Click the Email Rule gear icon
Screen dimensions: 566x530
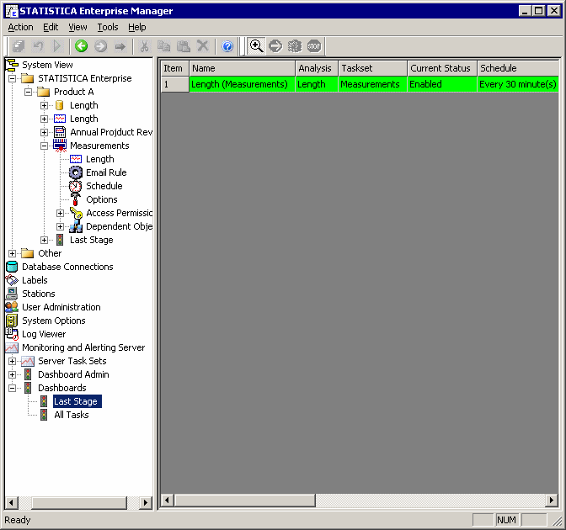76,172
